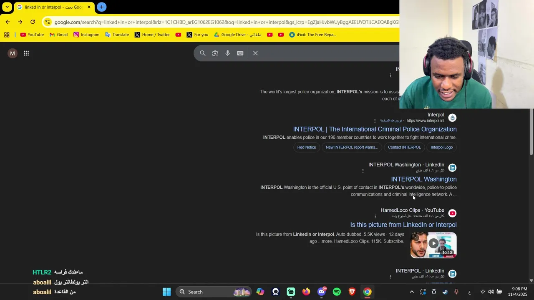Image resolution: width=534 pixels, height=300 pixels.
Task: Open the 'INTERPOL Washington' LinkedIn result title
Action: [424, 179]
